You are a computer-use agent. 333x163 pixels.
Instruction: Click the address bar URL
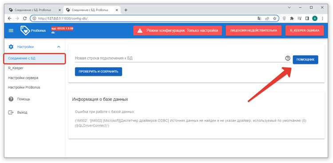[x=63, y=19]
